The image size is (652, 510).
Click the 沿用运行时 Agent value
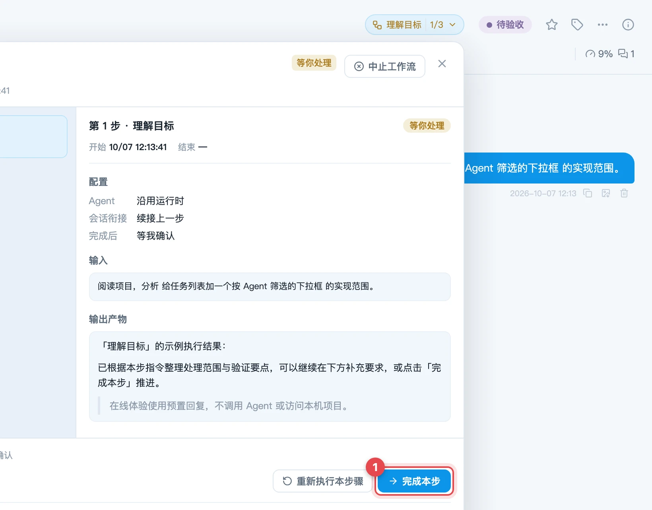(160, 201)
